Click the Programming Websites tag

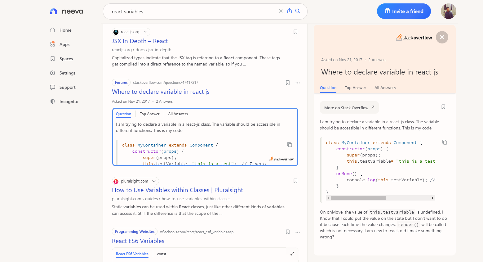point(135,232)
